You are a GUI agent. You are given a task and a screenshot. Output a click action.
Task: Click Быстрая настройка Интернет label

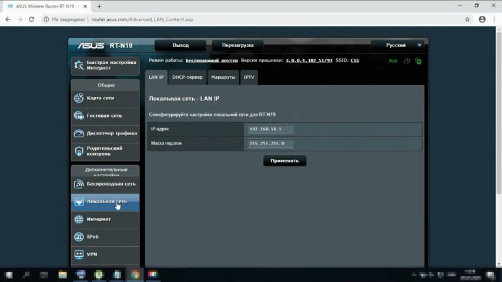click(x=112, y=65)
